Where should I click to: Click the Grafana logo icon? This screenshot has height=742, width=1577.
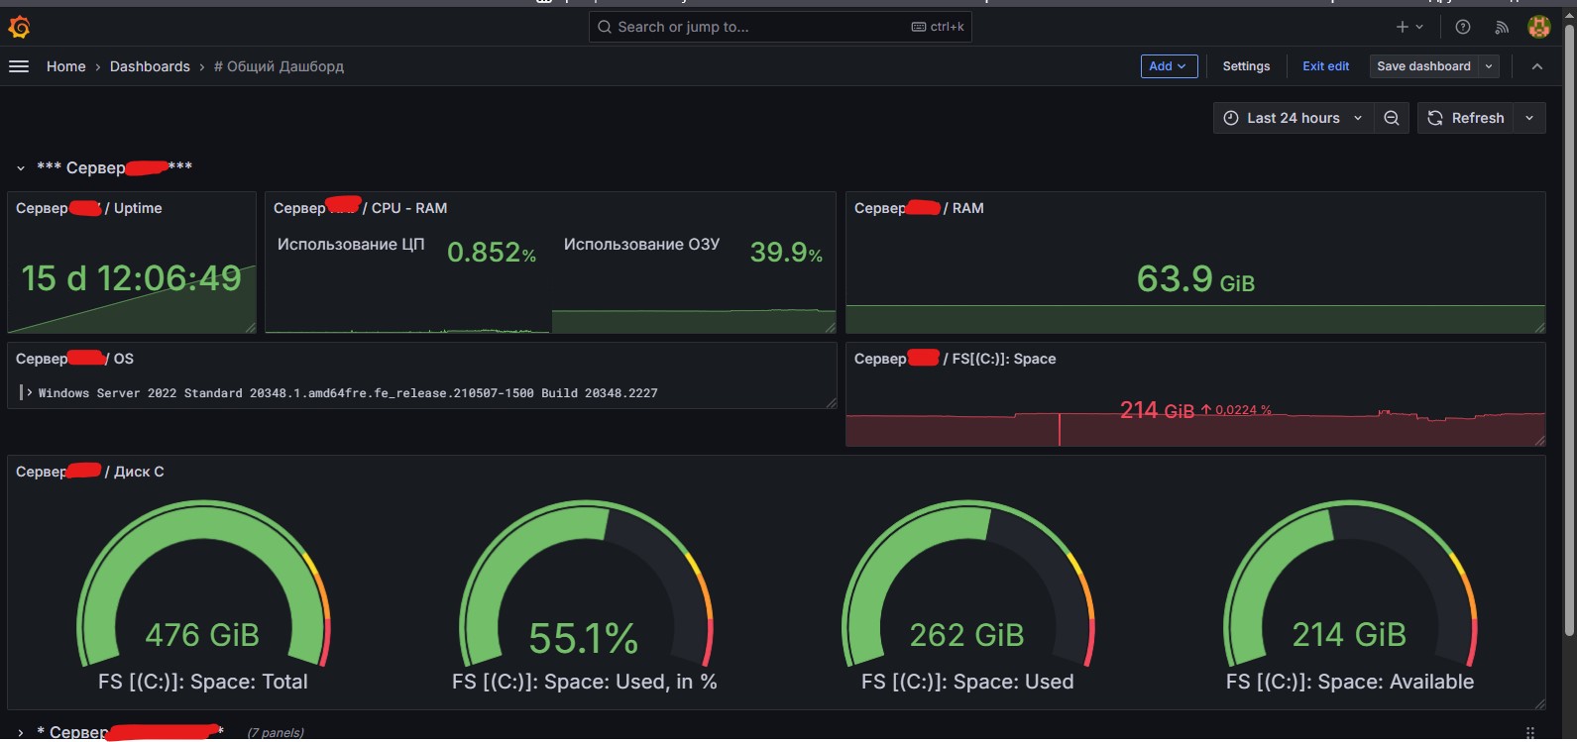19,27
